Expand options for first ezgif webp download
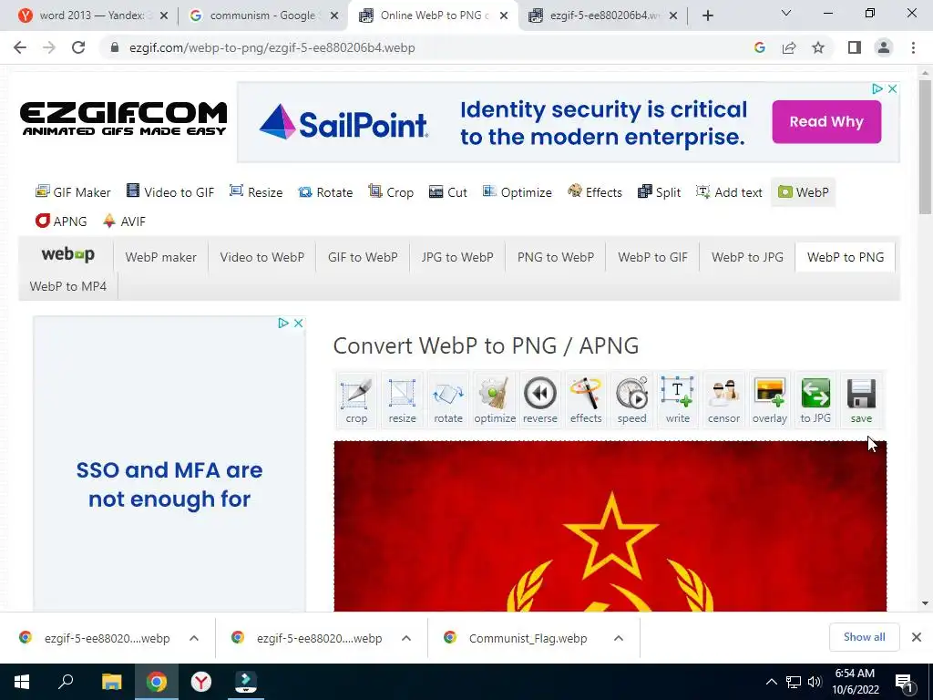 [194, 638]
